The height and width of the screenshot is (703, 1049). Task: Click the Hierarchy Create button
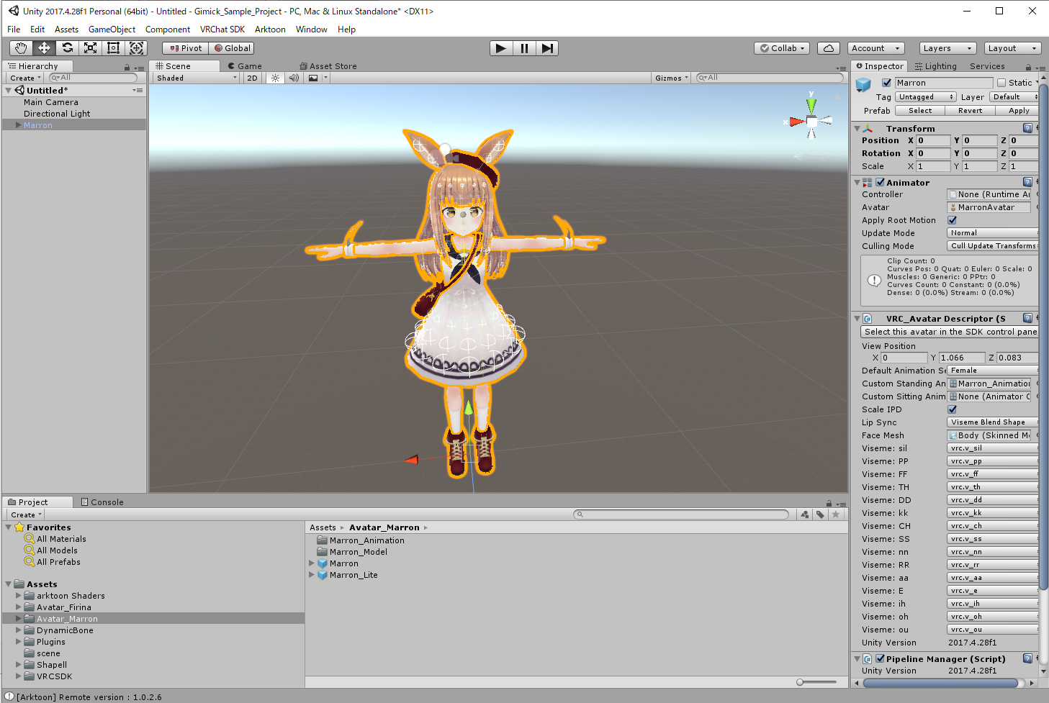pyautogui.click(x=25, y=78)
